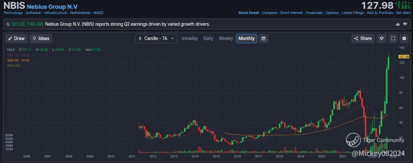413x163 pixels.
Task: Open the Software - Infrastructure industry link
Action: pyautogui.click(x=46, y=13)
